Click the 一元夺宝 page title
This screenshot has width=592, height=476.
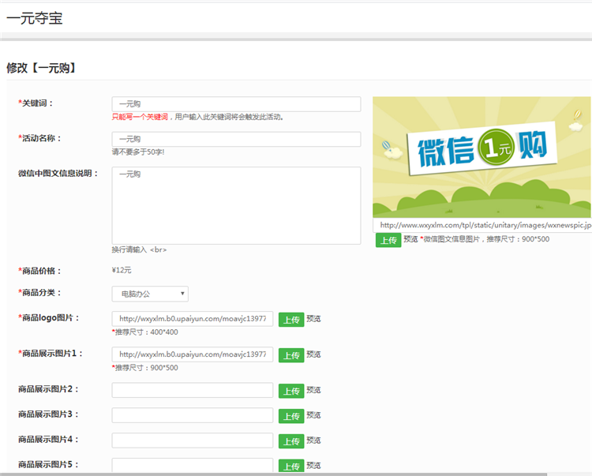pos(35,18)
